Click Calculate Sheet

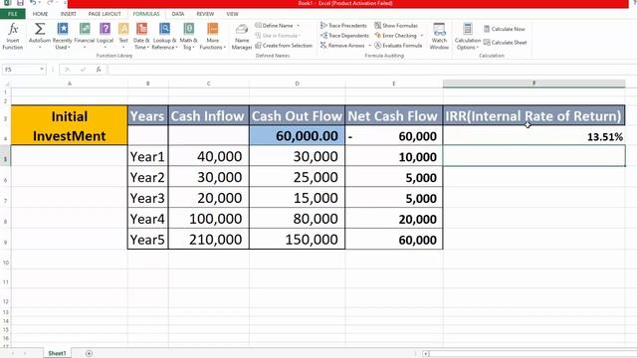click(505, 43)
